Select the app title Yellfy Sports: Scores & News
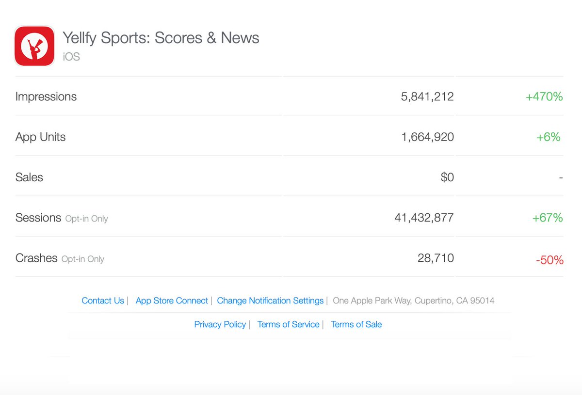Viewport: 582px width, 395px height. click(161, 38)
